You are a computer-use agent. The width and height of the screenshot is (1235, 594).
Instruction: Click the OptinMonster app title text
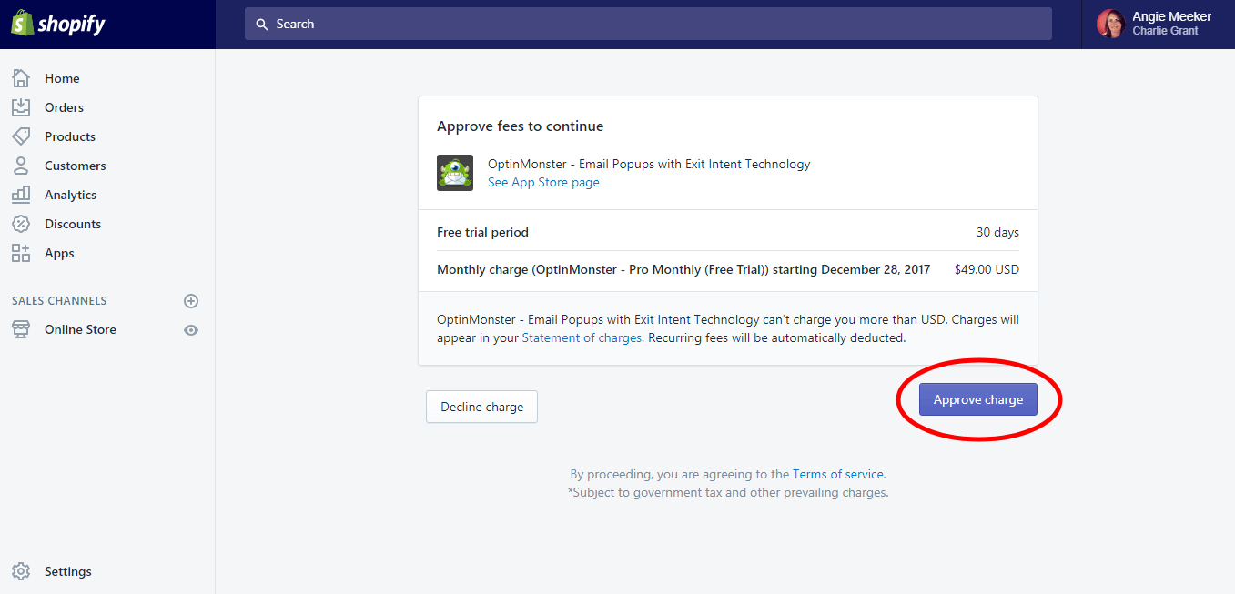click(649, 164)
